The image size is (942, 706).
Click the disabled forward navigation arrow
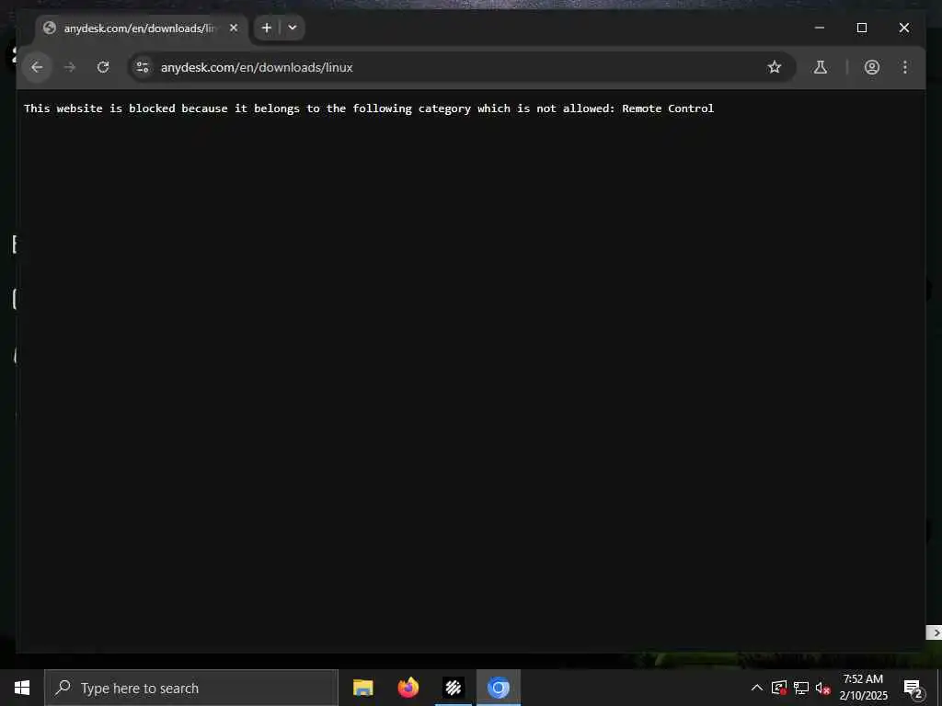click(x=70, y=67)
